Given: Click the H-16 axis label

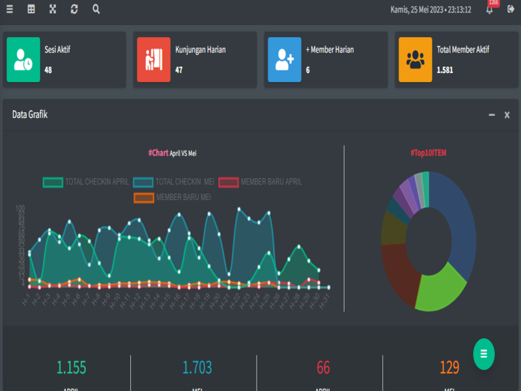Looking at the screenshot, I should tap(175, 301).
